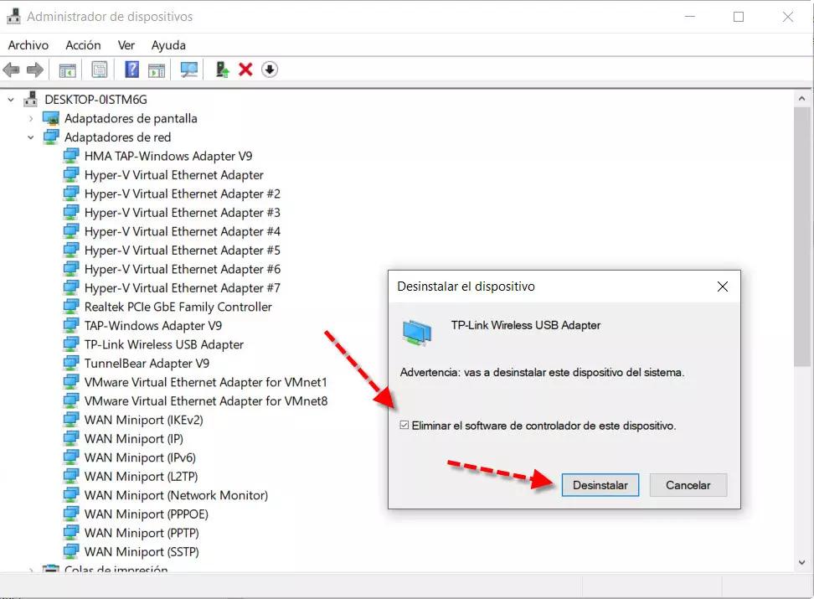
Task: Select WAN Miniport (IP) entry
Action: 133,438
